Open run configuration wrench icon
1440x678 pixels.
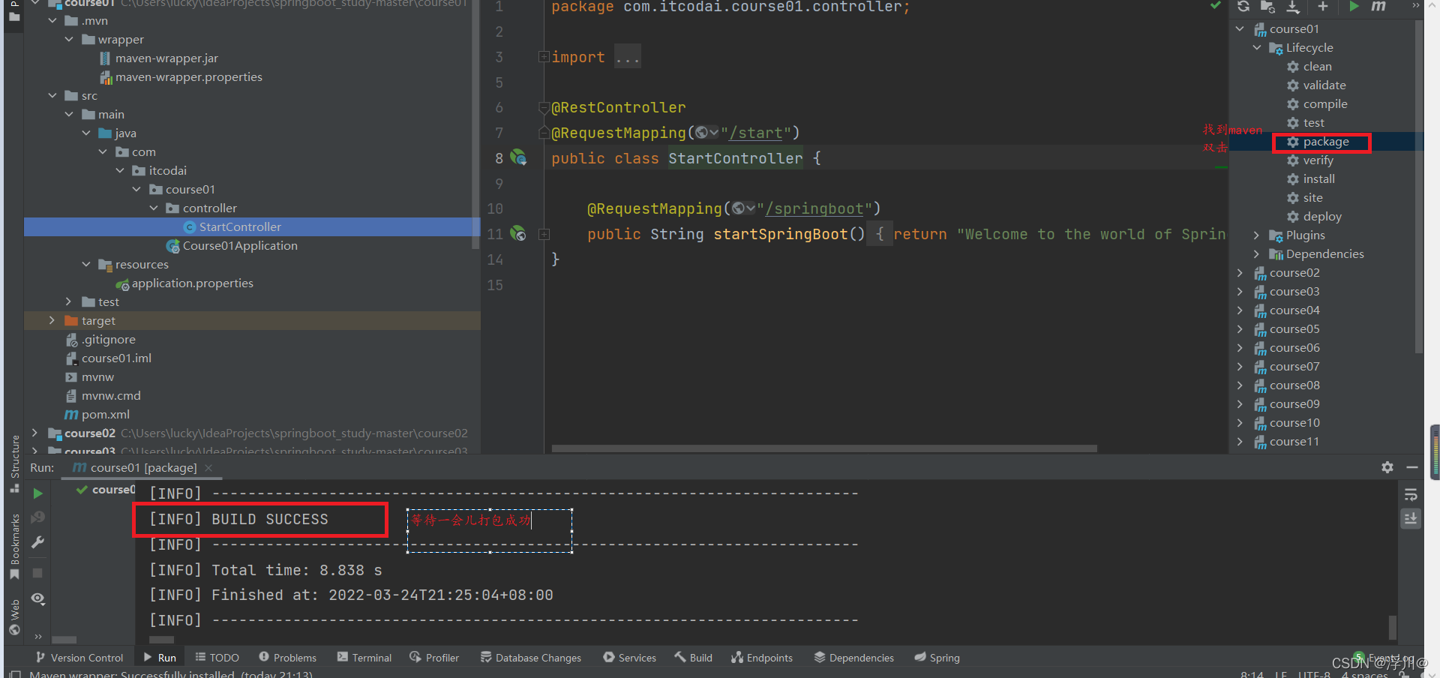(x=37, y=542)
